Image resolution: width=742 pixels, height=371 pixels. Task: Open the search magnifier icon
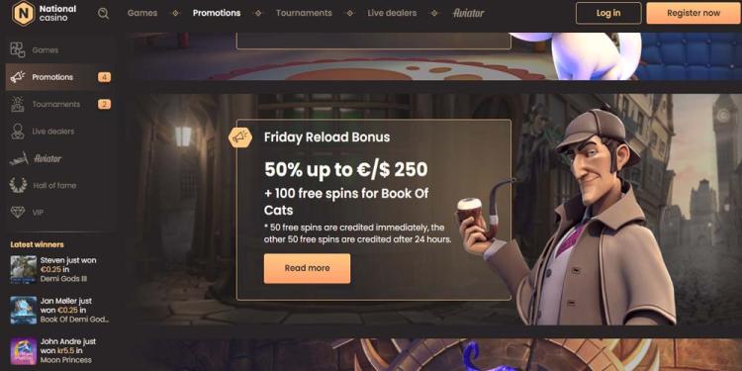click(x=103, y=13)
